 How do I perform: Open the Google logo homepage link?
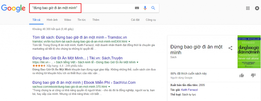point(13,8)
